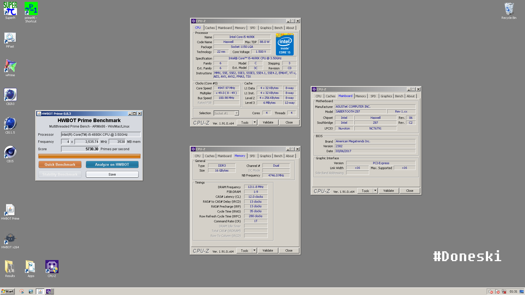
Task: Click the Snipping Tool quick-launch icon
Action: pyautogui.click(x=22, y=291)
